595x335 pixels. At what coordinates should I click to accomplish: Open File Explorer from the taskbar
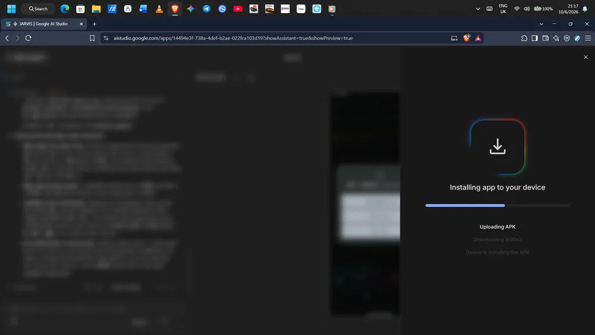point(96,9)
